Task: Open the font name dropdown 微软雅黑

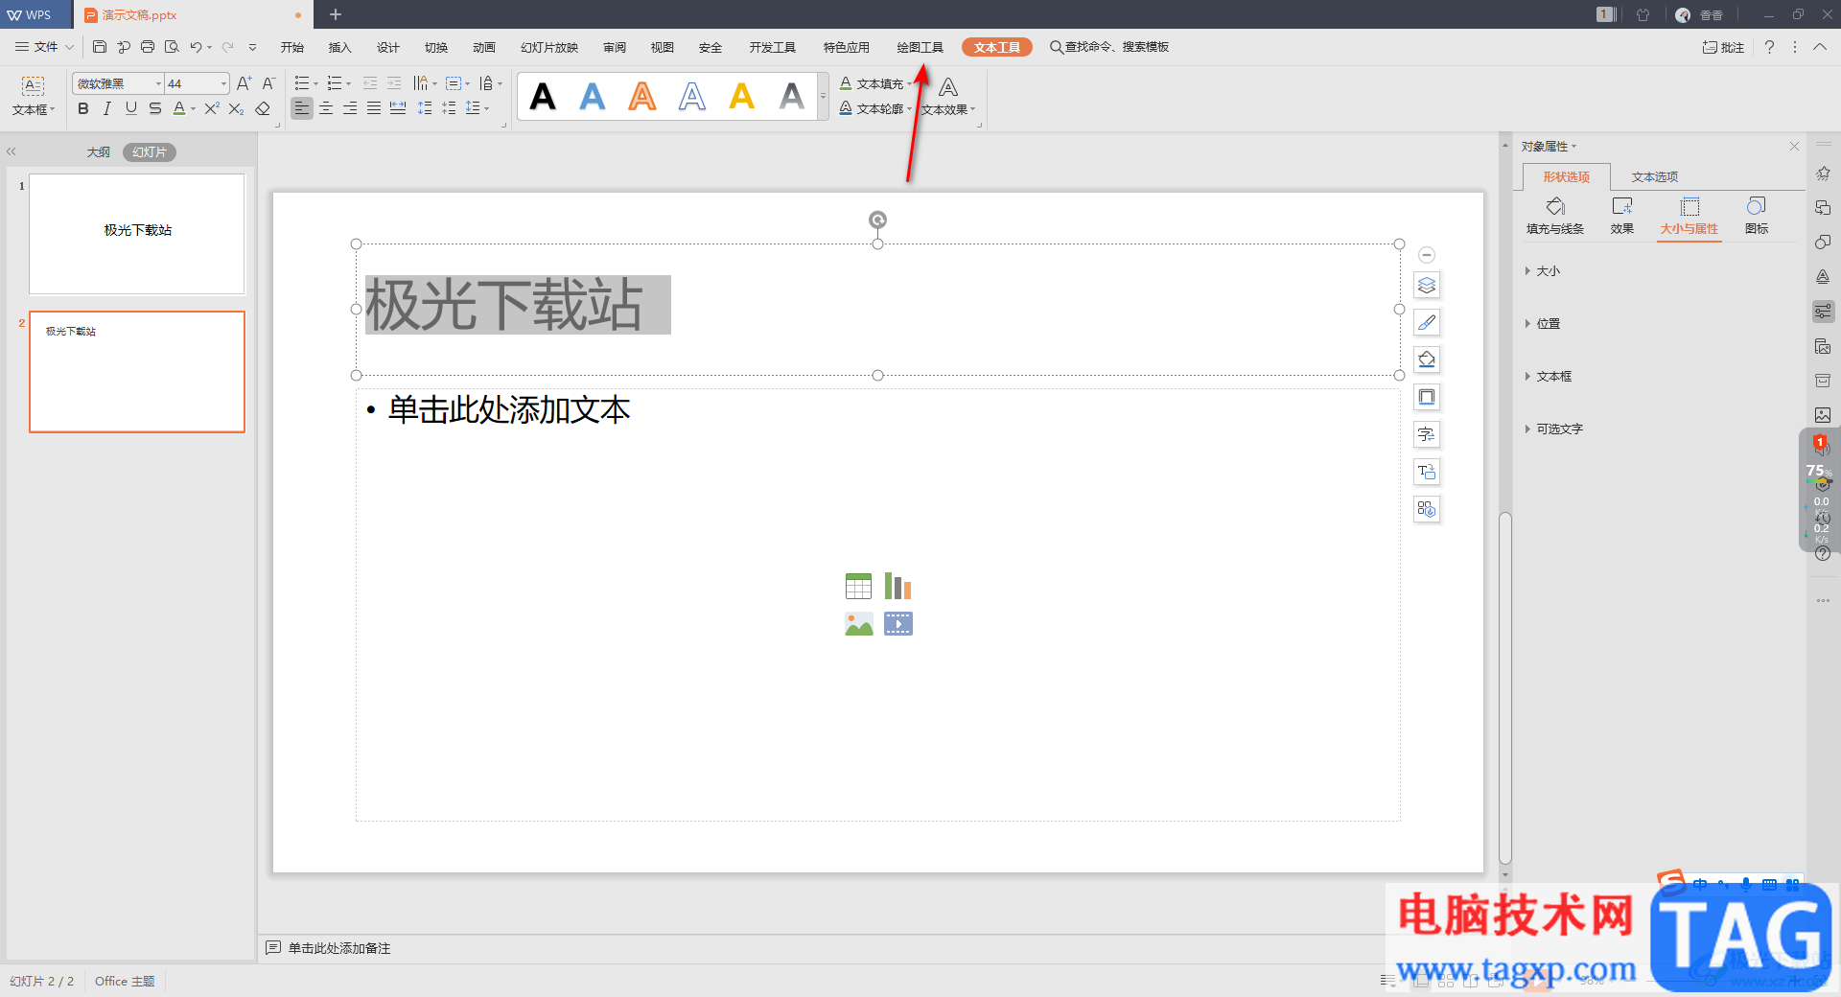Action: [158, 83]
